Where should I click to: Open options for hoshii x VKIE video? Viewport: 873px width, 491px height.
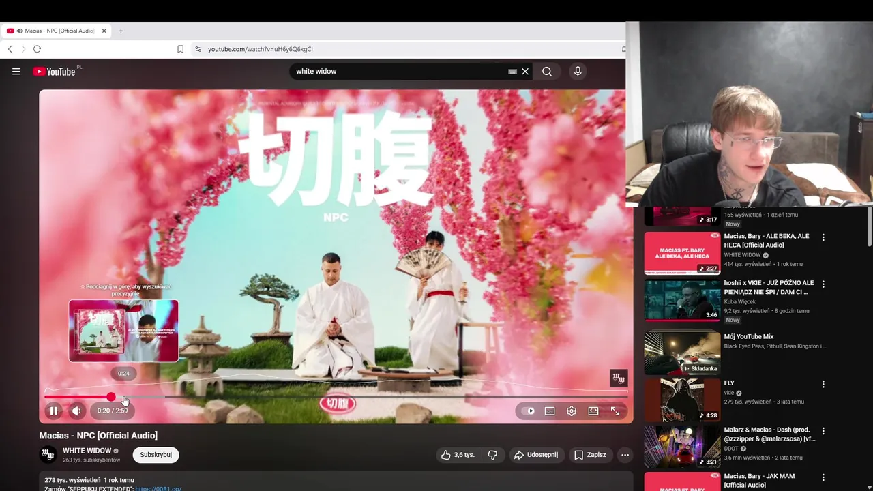click(x=823, y=284)
